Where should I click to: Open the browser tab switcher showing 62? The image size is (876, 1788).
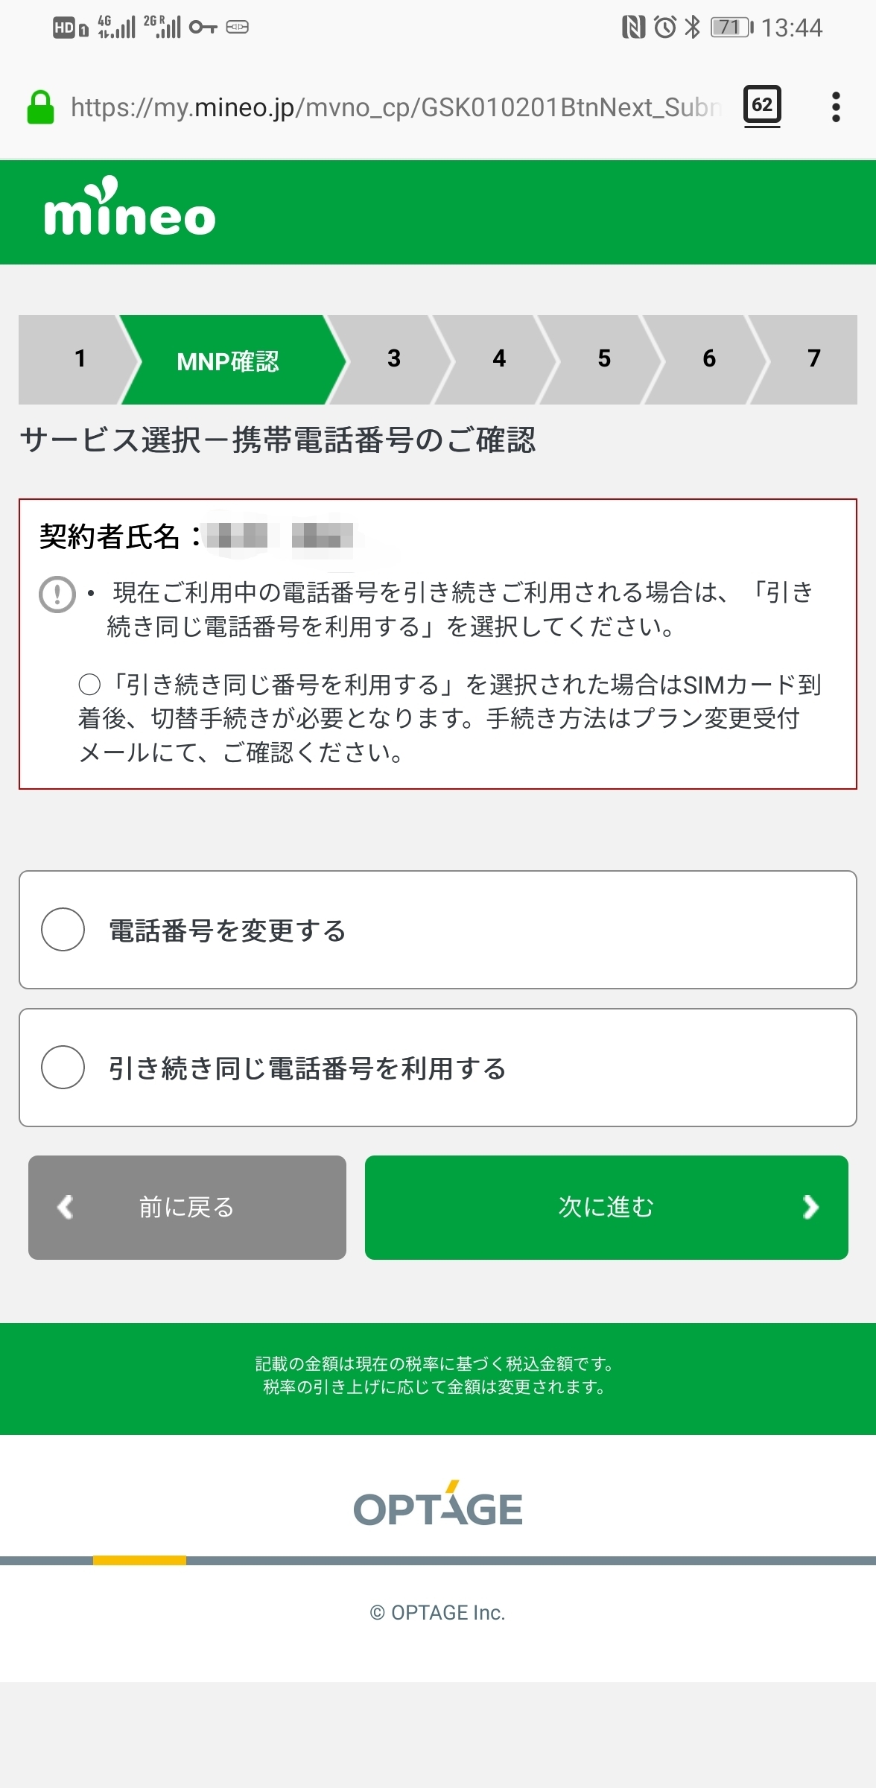click(761, 106)
